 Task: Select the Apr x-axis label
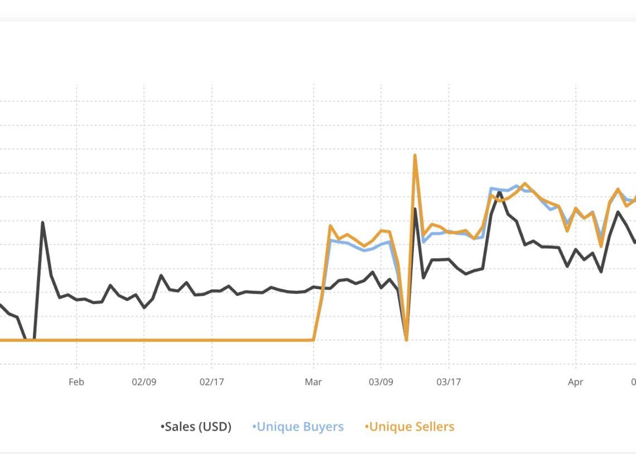(575, 382)
